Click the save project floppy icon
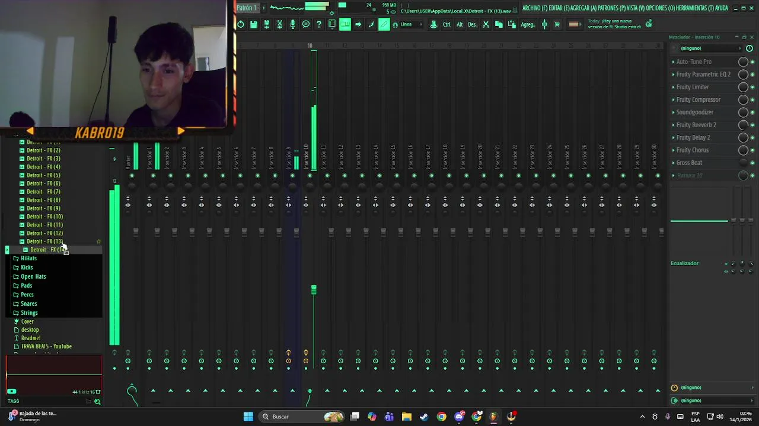Screen dimensions: 759x426 coord(253,24)
